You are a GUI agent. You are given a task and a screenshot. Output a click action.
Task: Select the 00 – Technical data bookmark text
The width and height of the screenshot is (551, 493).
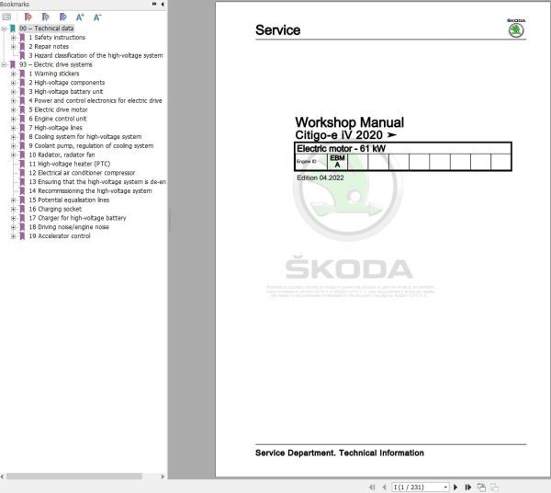(47, 29)
